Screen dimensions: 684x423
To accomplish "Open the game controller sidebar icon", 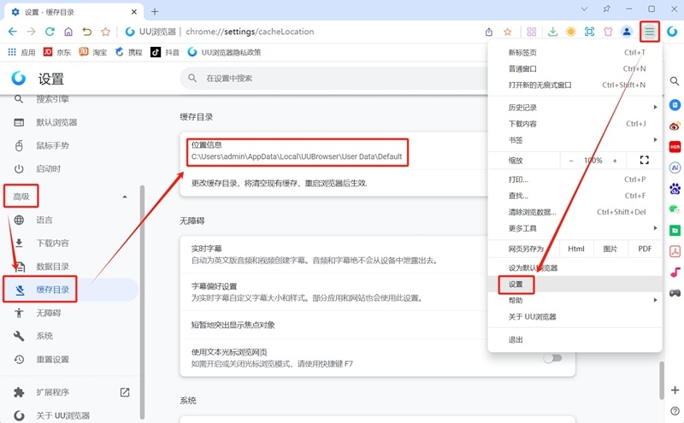I will (x=675, y=292).
